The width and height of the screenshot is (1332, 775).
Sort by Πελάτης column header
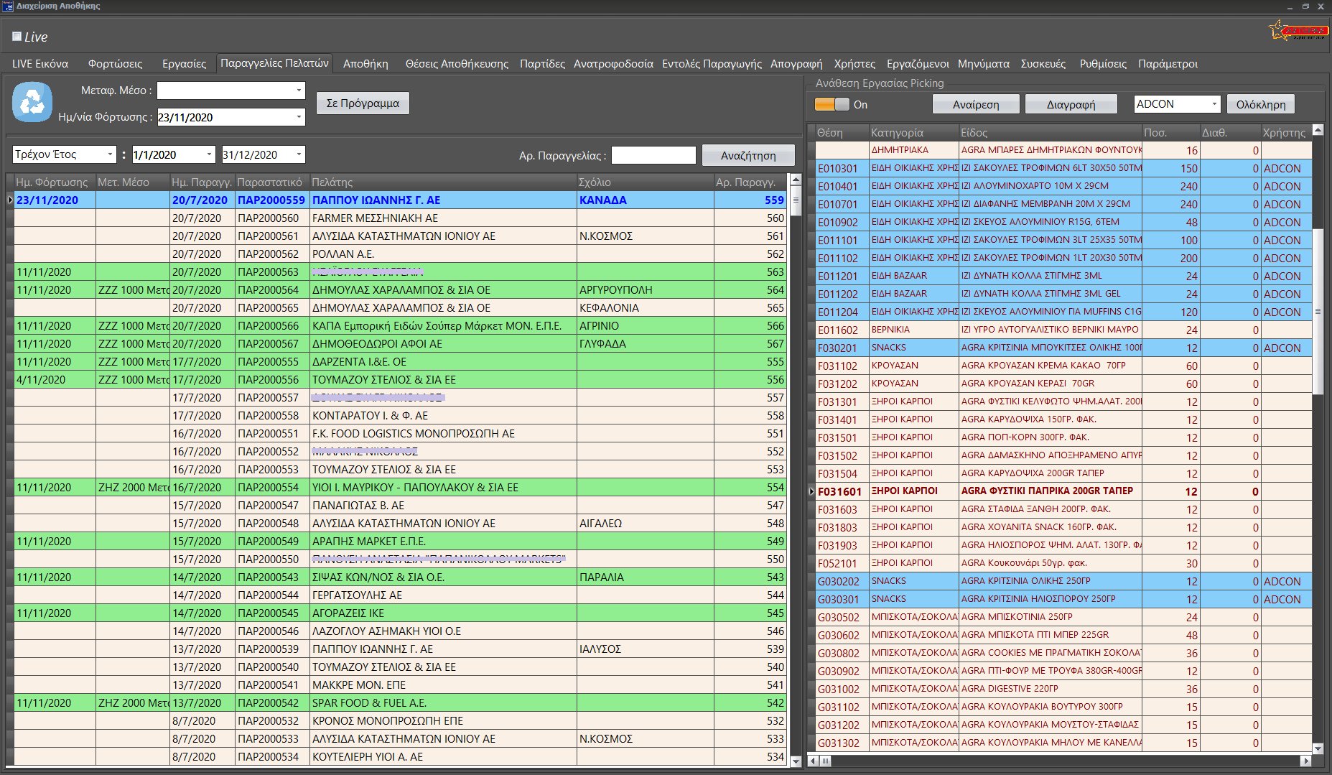(442, 182)
